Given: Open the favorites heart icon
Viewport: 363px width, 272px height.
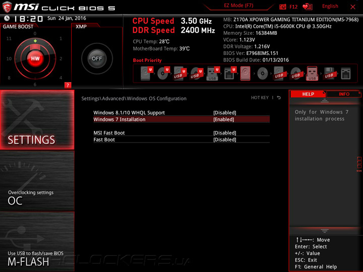Looking at the screenshot, I should point(308,7).
